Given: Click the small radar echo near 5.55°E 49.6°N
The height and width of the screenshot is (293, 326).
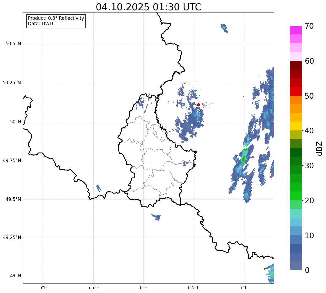Looking at the screenshot, I should coord(99,188).
